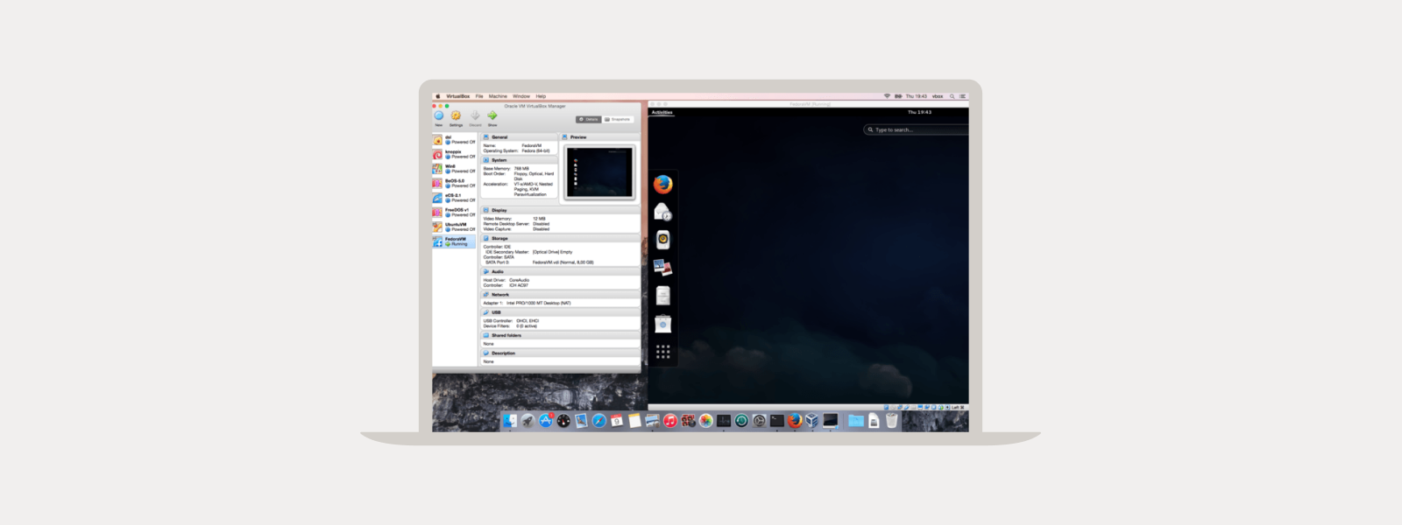Open the System section header

pos(520,160)
